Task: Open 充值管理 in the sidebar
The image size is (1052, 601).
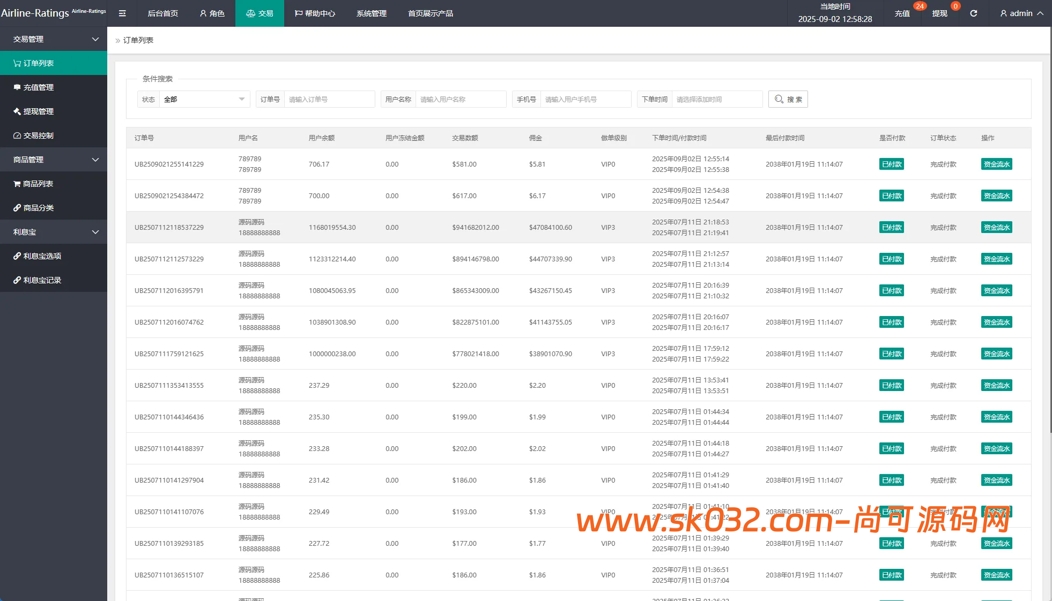Action: [x=39, y=87]
